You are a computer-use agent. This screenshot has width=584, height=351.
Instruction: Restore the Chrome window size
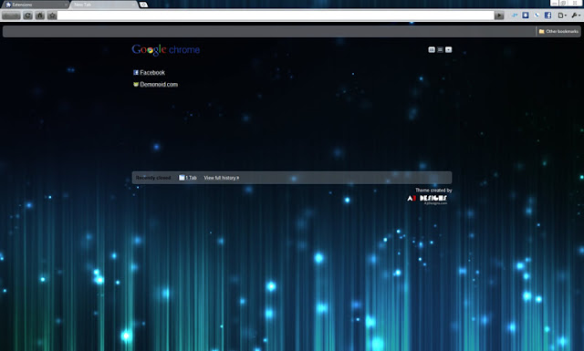[564, 3]
